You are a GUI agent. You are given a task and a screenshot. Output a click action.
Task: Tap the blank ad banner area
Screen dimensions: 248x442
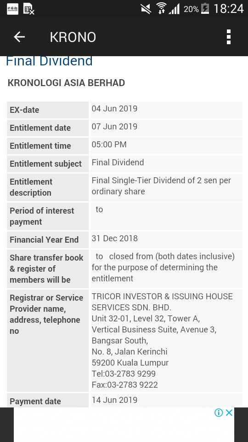(x=124, y=425)
